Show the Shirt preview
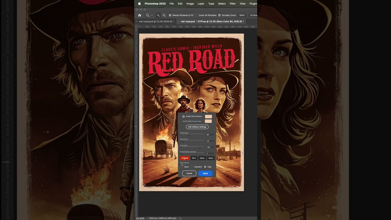The height and width of the screenshot is (220, 391). [x=194, y=158]
